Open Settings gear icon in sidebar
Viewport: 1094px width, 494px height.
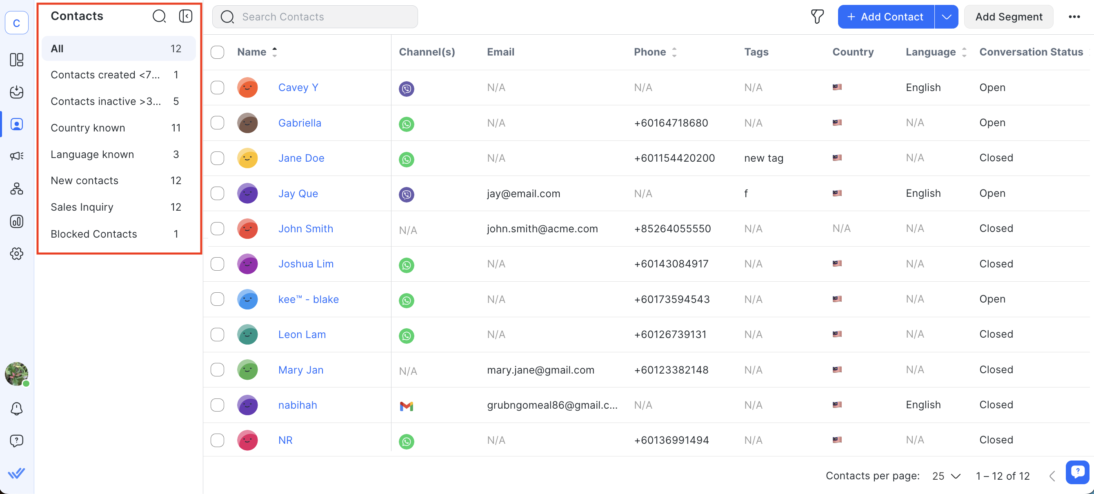pyautogui.click(x=17, y=254)
